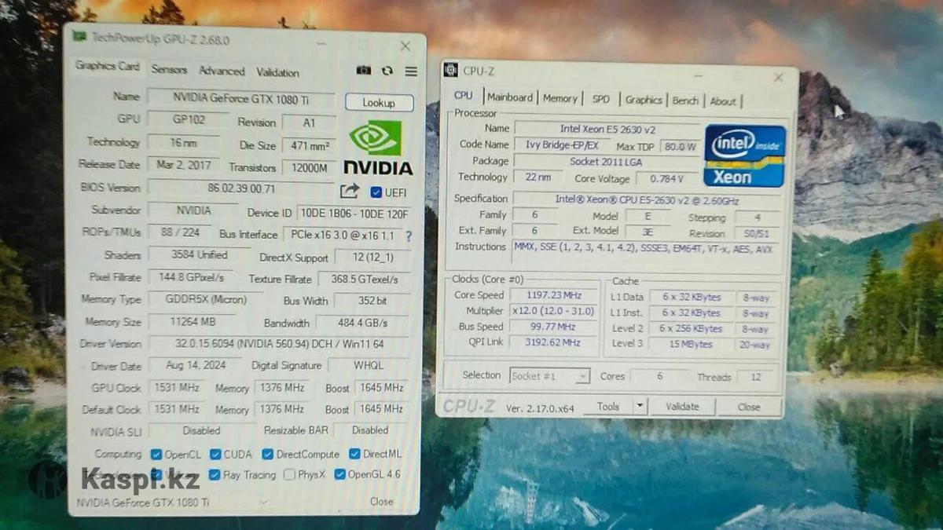Click the NVIDIA logo in GPU-Z
Viewport: 943px width, 530px height.
click(x=377, y=148)
